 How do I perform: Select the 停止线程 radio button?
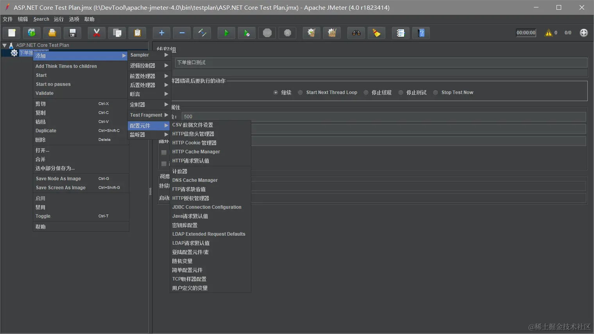click(366, 92)
